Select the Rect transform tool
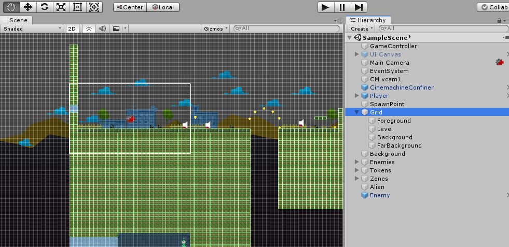Image resolution: width=509 pixels, height=247 pixels. coord(78,7)
